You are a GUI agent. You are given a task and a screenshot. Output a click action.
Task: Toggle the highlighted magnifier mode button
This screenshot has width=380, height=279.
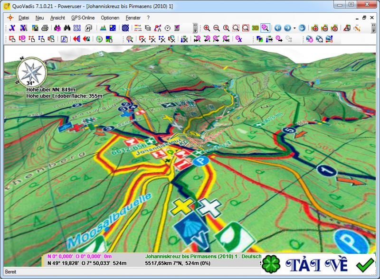265,28
